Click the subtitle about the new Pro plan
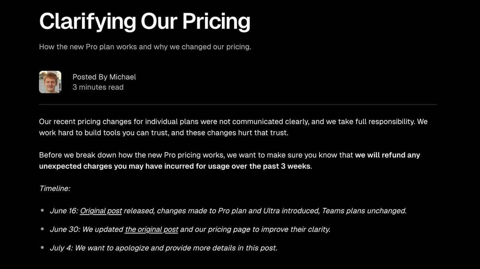The image size is (480, 269). coord(145,47)
